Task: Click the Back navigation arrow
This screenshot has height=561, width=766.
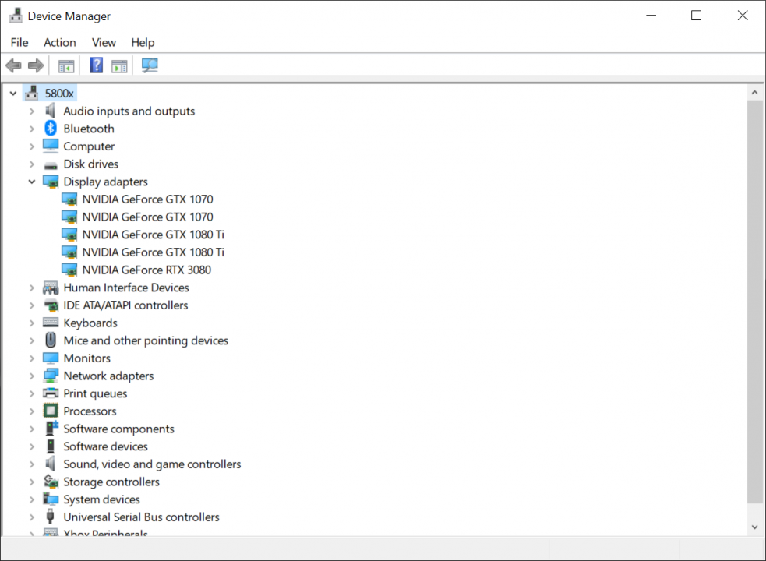Action: coord(13,65)
